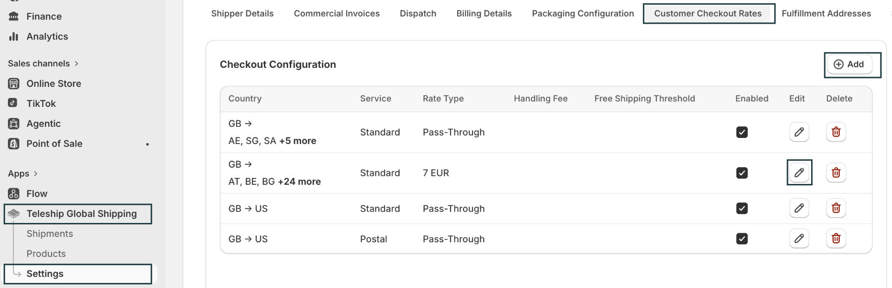Open the Shipper Details tab

(242, 13)
